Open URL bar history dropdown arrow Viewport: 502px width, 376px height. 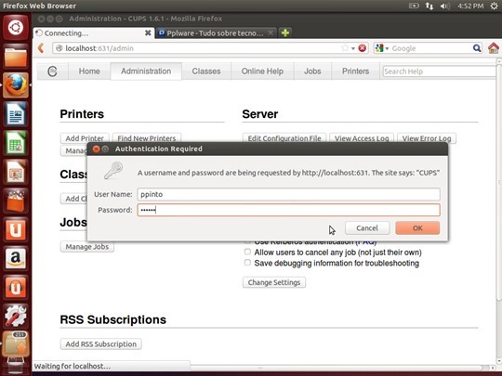353,48
